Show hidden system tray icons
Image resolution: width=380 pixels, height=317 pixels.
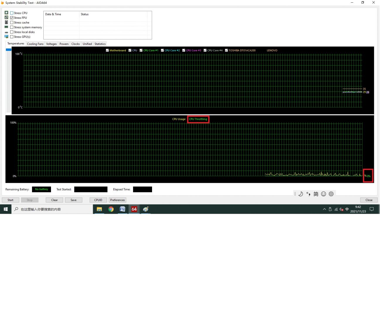pyautogui.click(x=324, y=209)
